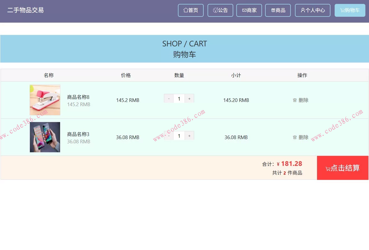Decrease quantity of 商品名称3 with minus button
The image size is (369, 250).
click(x=169, y=135)
